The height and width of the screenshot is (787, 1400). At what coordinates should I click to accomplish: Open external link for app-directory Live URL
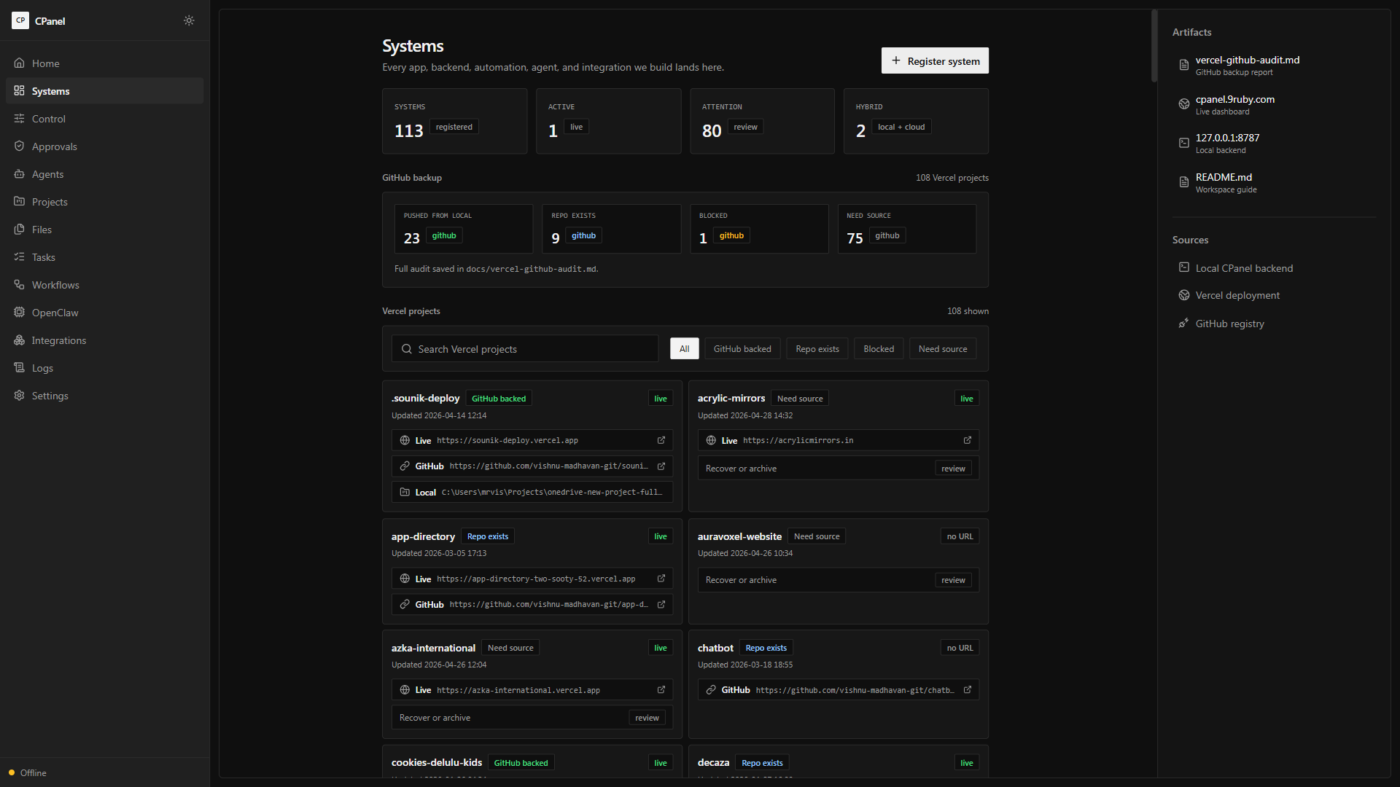(661, 579)
